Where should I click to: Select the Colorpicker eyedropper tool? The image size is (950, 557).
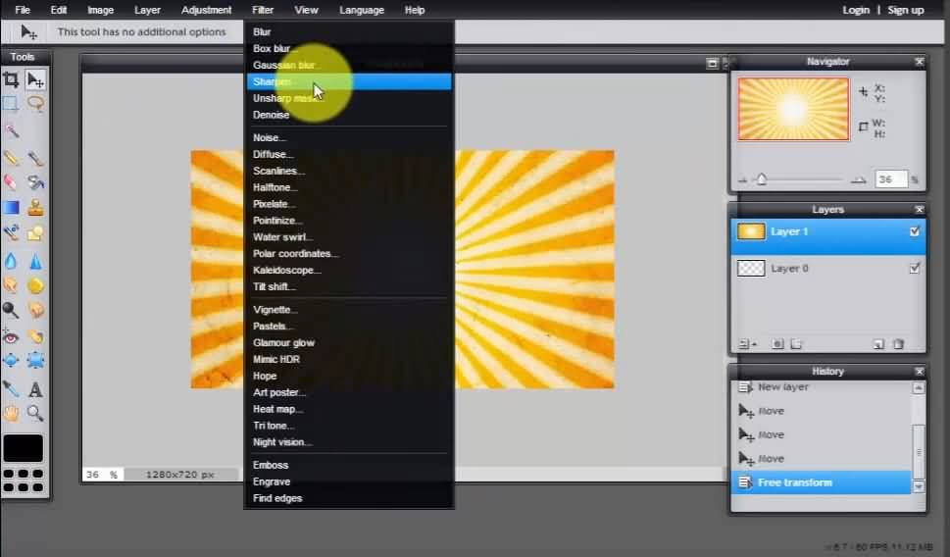coord(11,388)
